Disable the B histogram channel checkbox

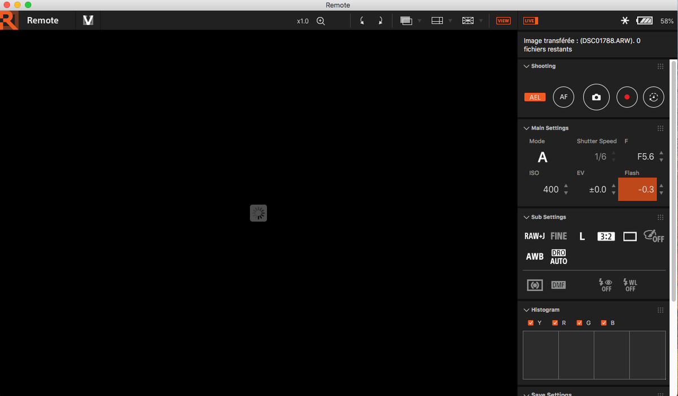604,323
